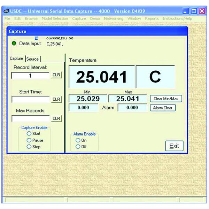Switch to the Source tab

click(x=32, y=59)
